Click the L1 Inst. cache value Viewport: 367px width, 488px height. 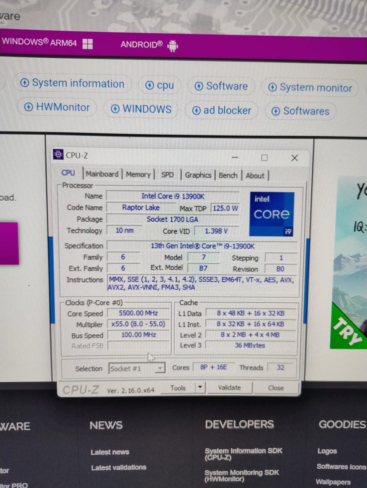(251, 324)
